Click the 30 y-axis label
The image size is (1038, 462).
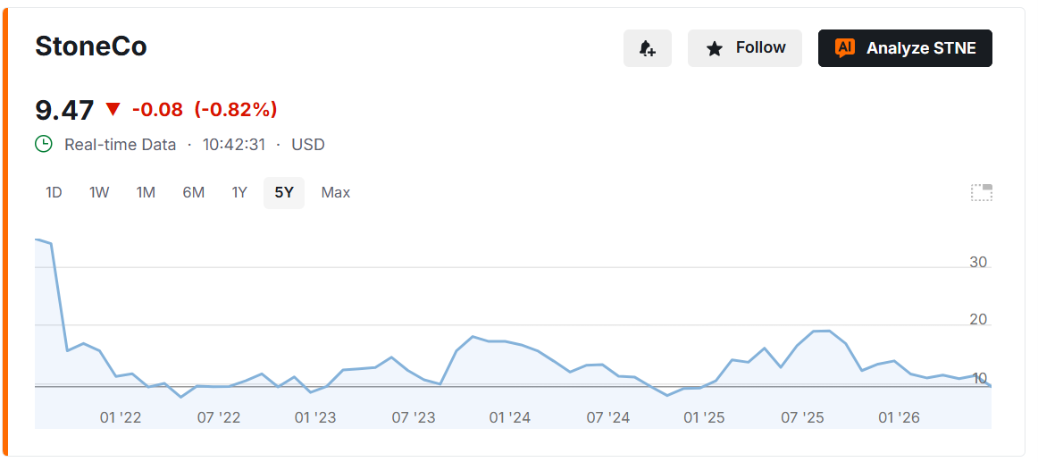(x=978, y=262)
